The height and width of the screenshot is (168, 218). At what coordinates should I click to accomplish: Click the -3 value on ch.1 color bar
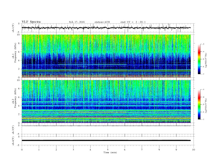tap(203, 44)
